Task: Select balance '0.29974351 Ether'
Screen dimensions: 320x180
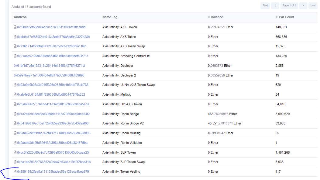Action: [x=221, y=27]
